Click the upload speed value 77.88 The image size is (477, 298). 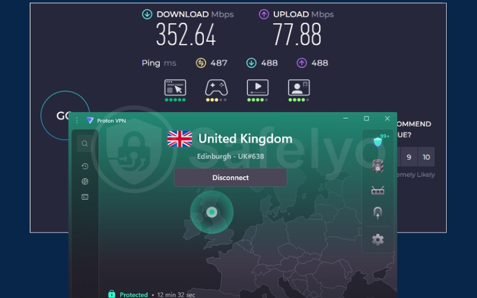coord(297,35)
